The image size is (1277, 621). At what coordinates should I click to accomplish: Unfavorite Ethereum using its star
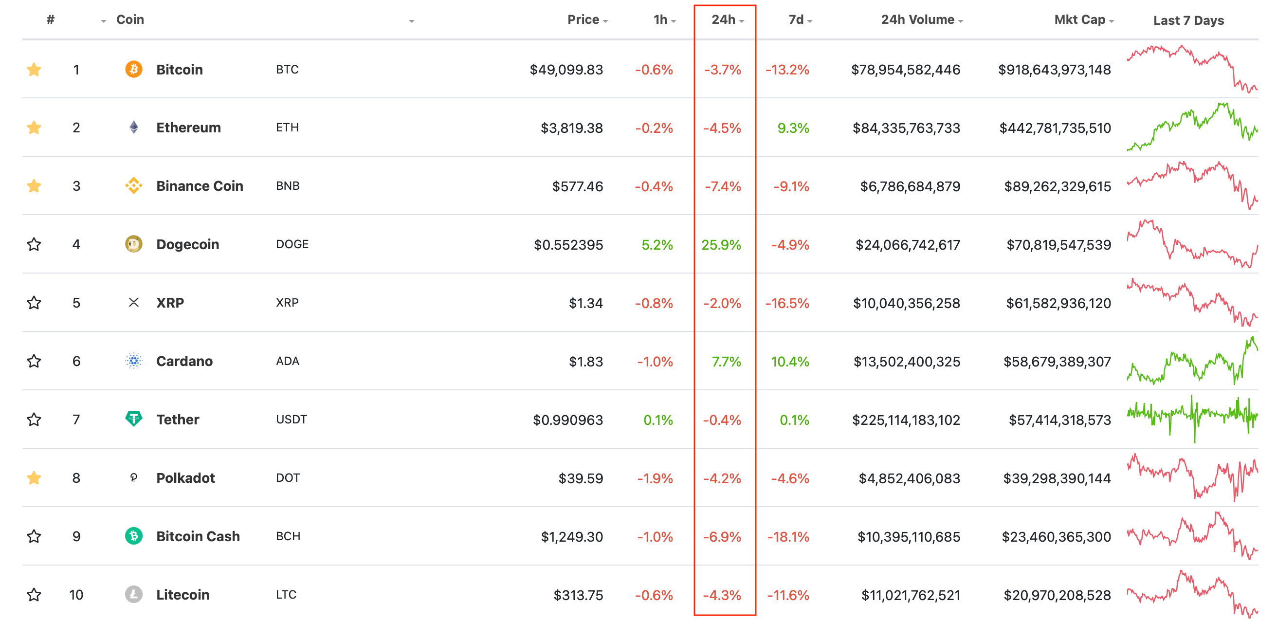pos(34,128)
